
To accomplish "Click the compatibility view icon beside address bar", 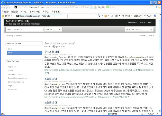I will [x=95, y=7].
